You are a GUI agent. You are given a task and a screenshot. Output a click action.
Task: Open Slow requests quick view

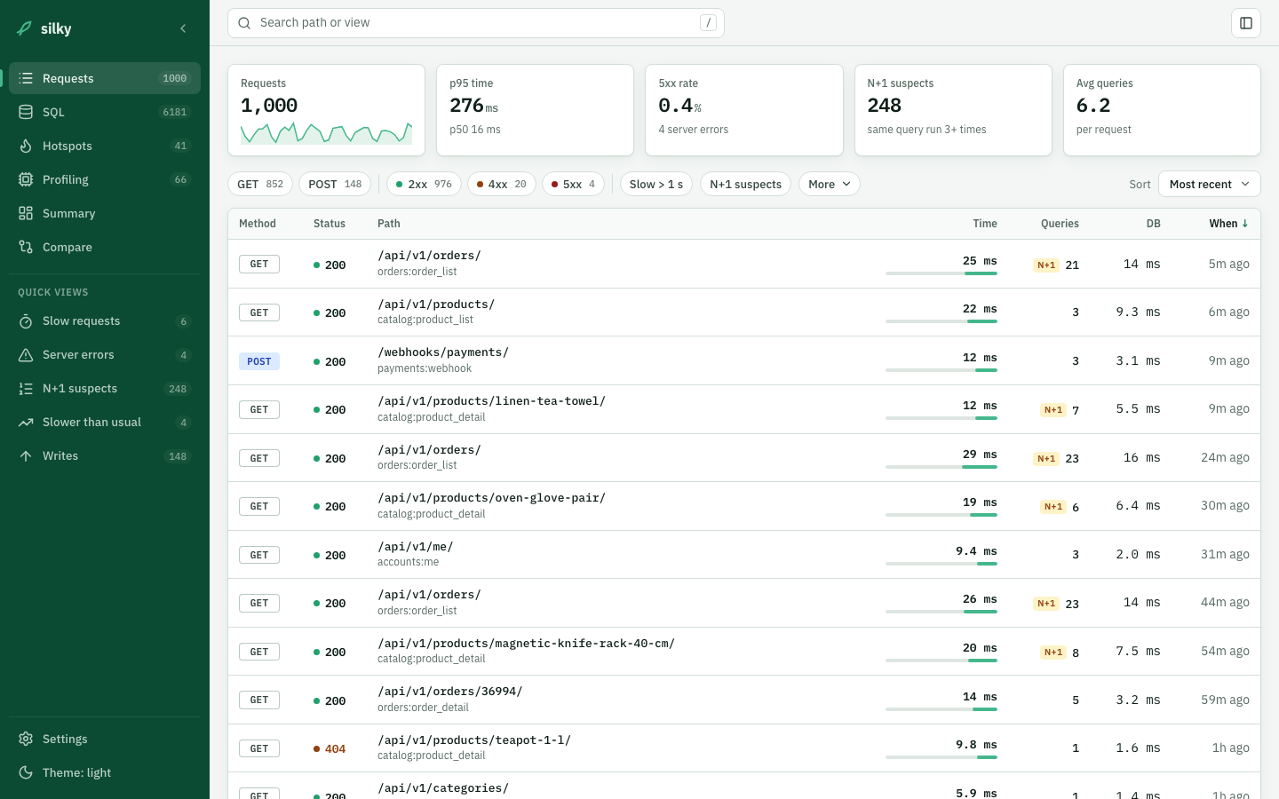[105, 321]
